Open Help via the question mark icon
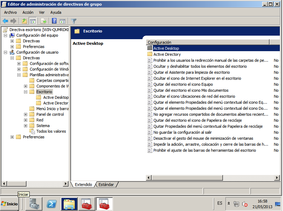This screenshot has width=283, height=211. 54,21
